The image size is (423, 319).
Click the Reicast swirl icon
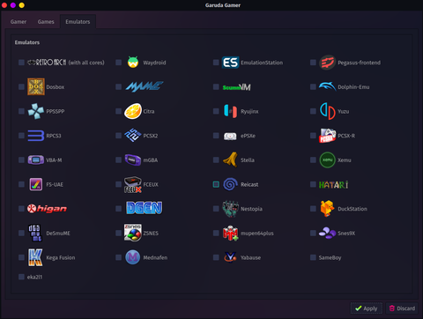pyautogui.click(x=230, y=184)
